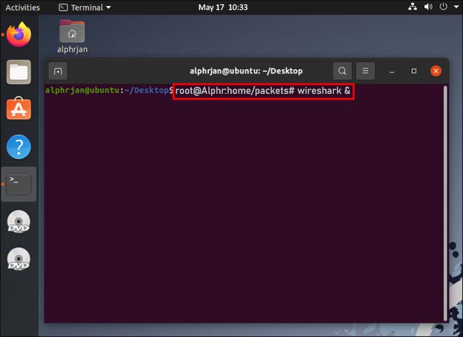Minimize the terminal window
This screenshot has height=337, width=463.
(392, 71)
